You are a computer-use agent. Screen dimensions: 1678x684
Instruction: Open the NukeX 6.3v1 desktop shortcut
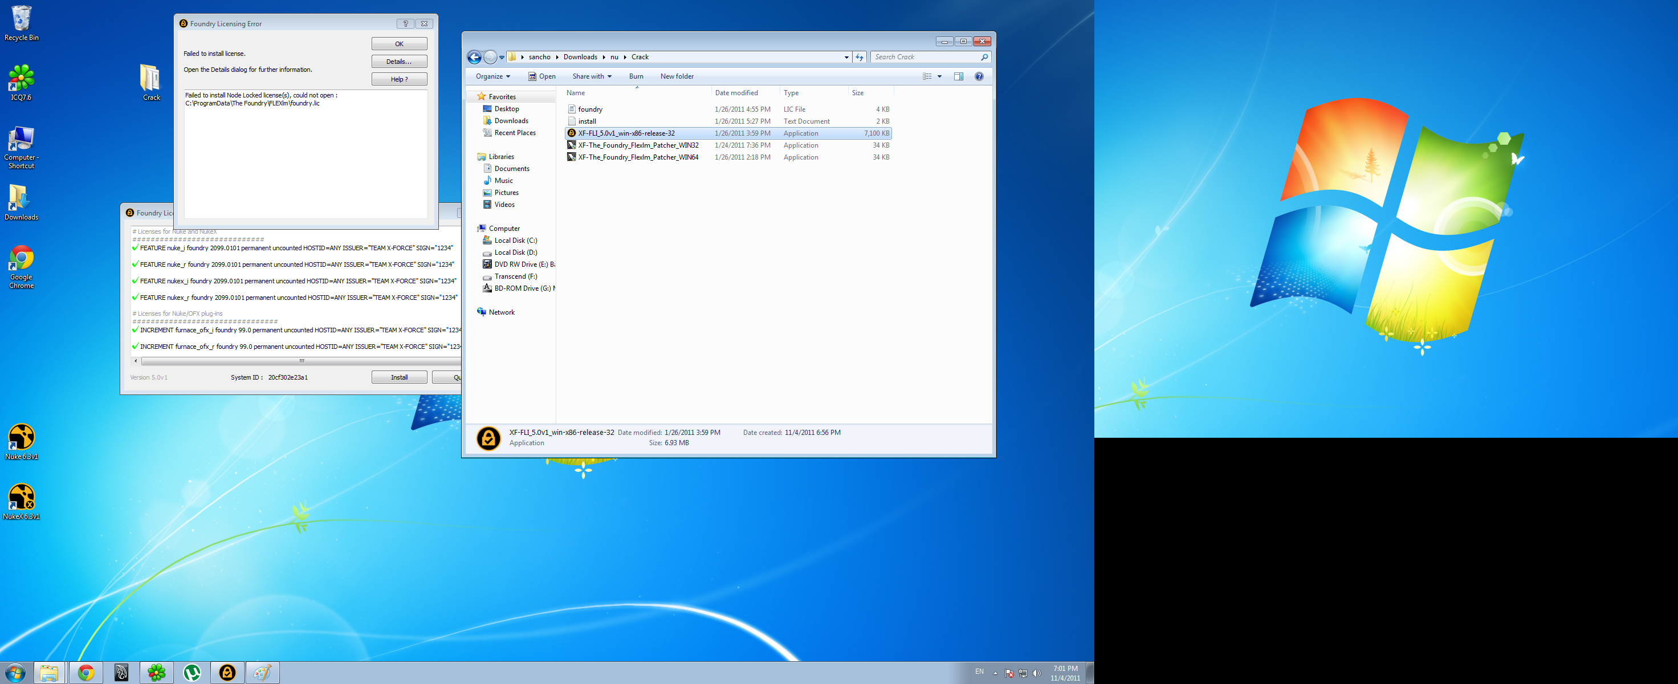click(21, 498)
